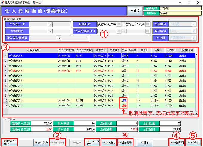
Task: Click the 店舗名称 field showing テスト店
Action: tap(180, 8)
